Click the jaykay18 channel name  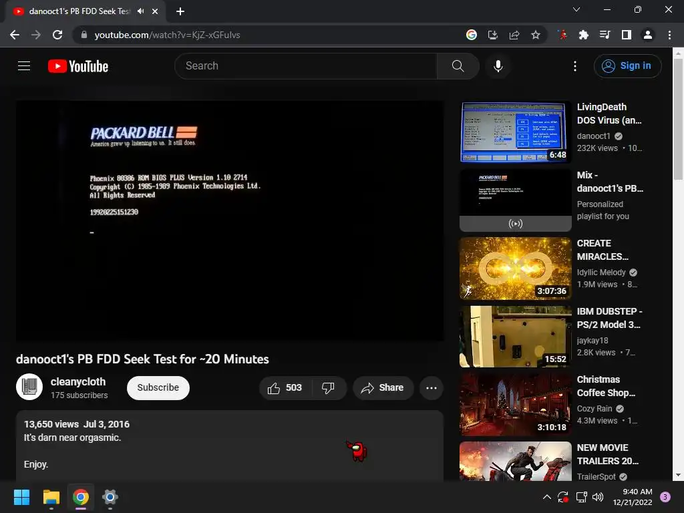coord(592,340)
